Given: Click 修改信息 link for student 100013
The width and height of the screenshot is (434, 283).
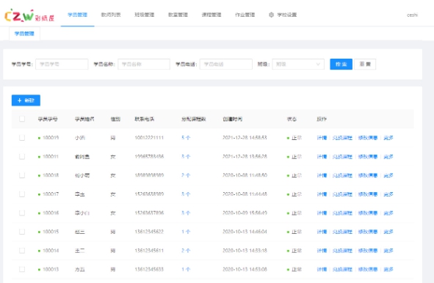Looking at the screenshot, I should coord(368,269).
